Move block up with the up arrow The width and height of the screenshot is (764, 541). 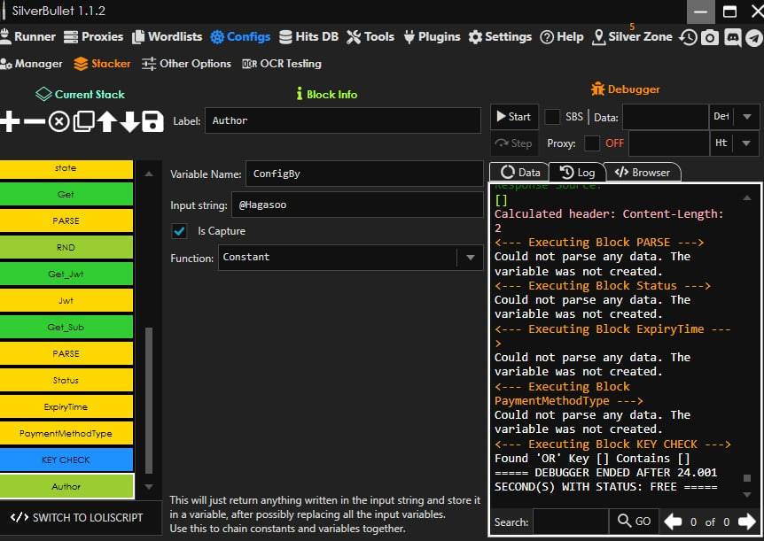click(x=106, y=121)
